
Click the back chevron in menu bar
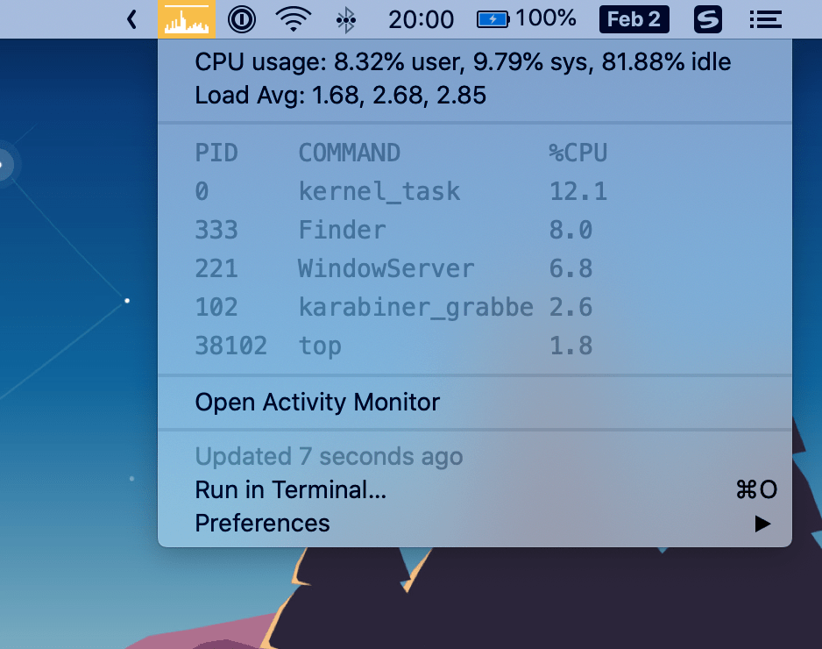131,20
